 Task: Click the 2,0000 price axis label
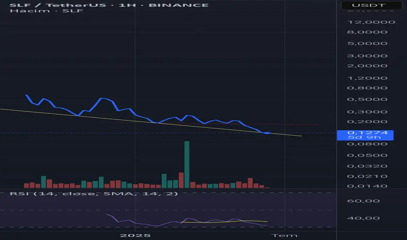pos(367,65)
